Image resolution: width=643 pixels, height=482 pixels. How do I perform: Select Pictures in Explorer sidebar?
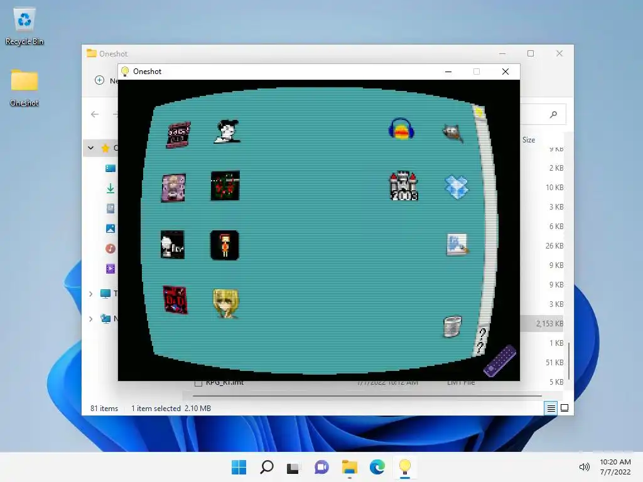tap(111, 228)
